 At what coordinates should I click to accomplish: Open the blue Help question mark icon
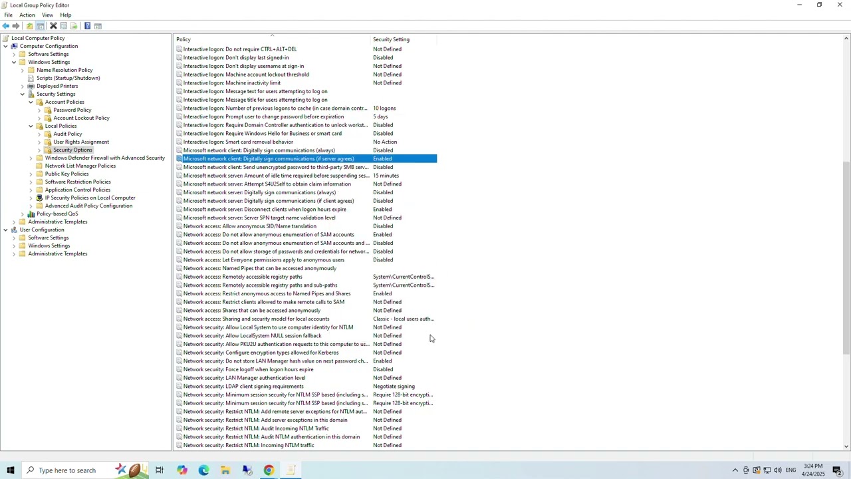87,26
